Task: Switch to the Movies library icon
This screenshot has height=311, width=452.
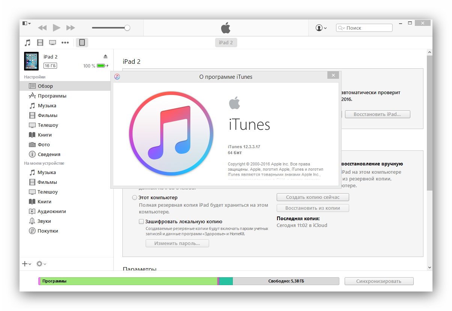Action: click(40, 43)
